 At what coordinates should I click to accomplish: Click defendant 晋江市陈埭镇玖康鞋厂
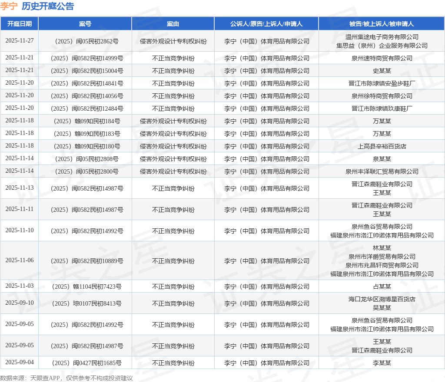(382, 109)
